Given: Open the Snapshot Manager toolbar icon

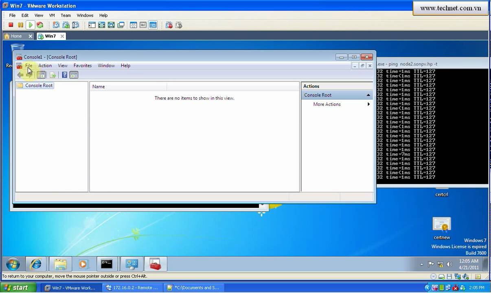Looking at the screenshot, I should pos(76,25).
